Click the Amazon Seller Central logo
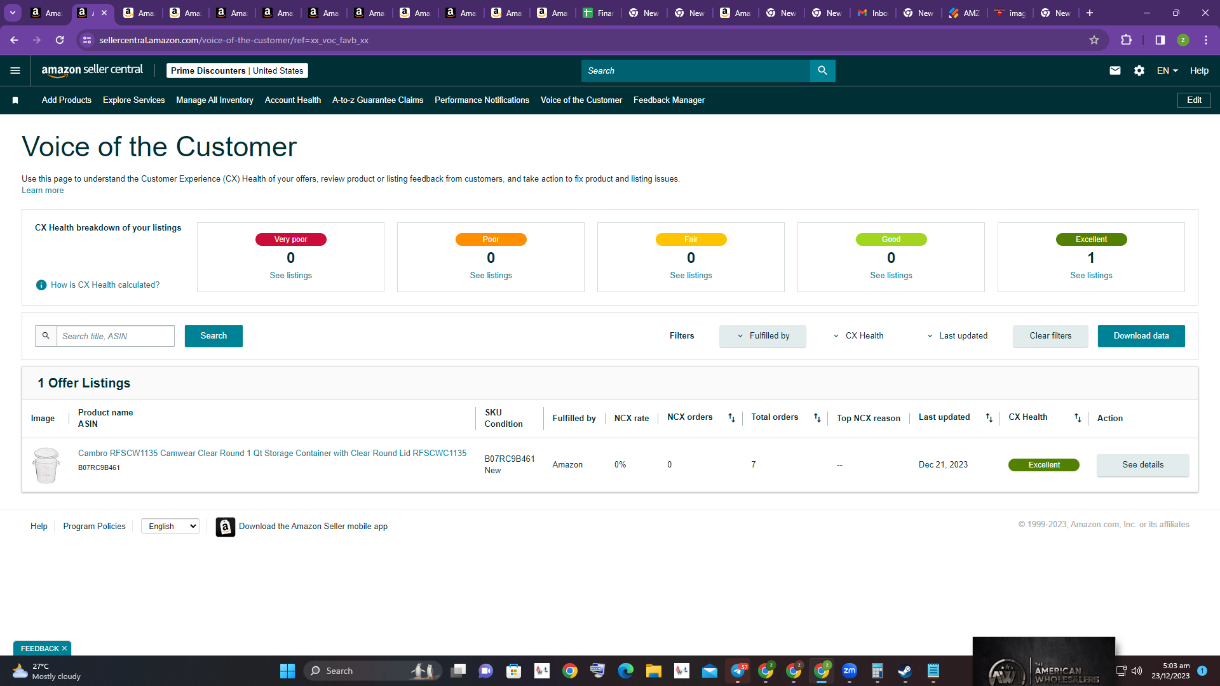This screenshot has height=686, width=1220. 92,71
